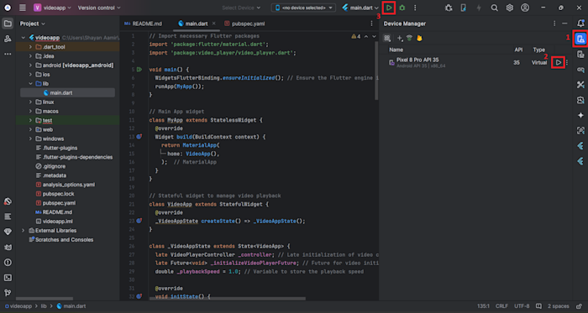Click main.dart breadcrumb in navigation bar

click(x=71, y=306)
